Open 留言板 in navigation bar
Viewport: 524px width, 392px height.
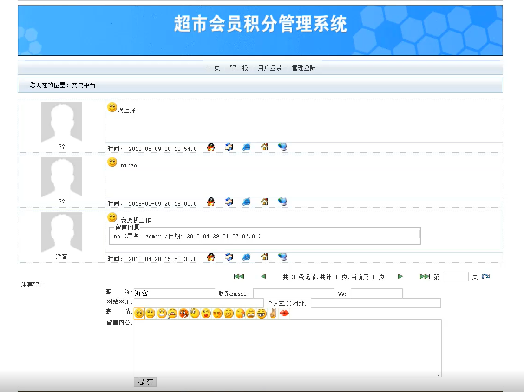click(239, 68)
